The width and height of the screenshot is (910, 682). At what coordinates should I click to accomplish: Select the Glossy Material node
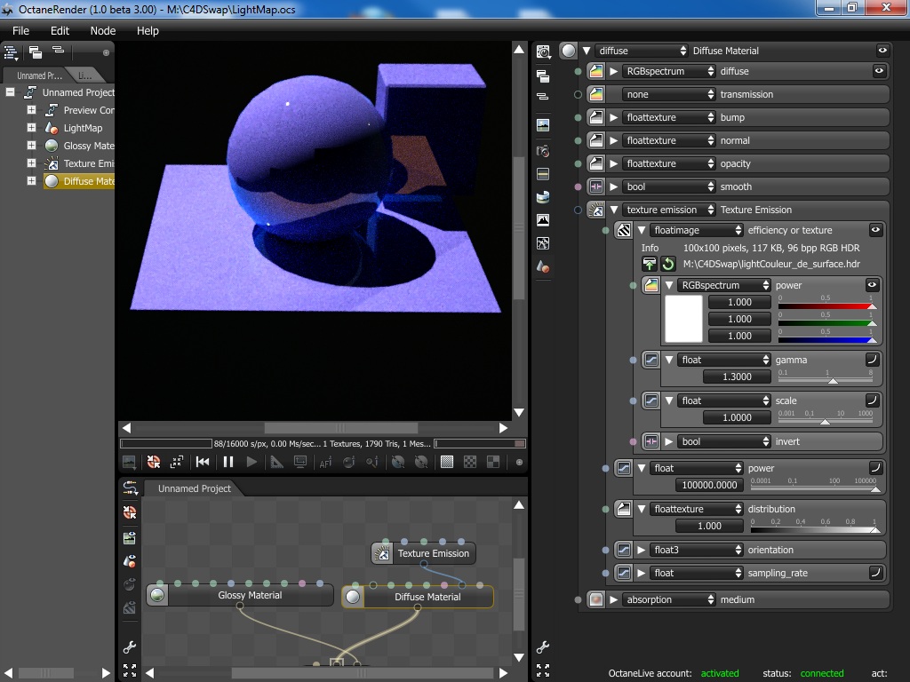click(x=249, y=596)
